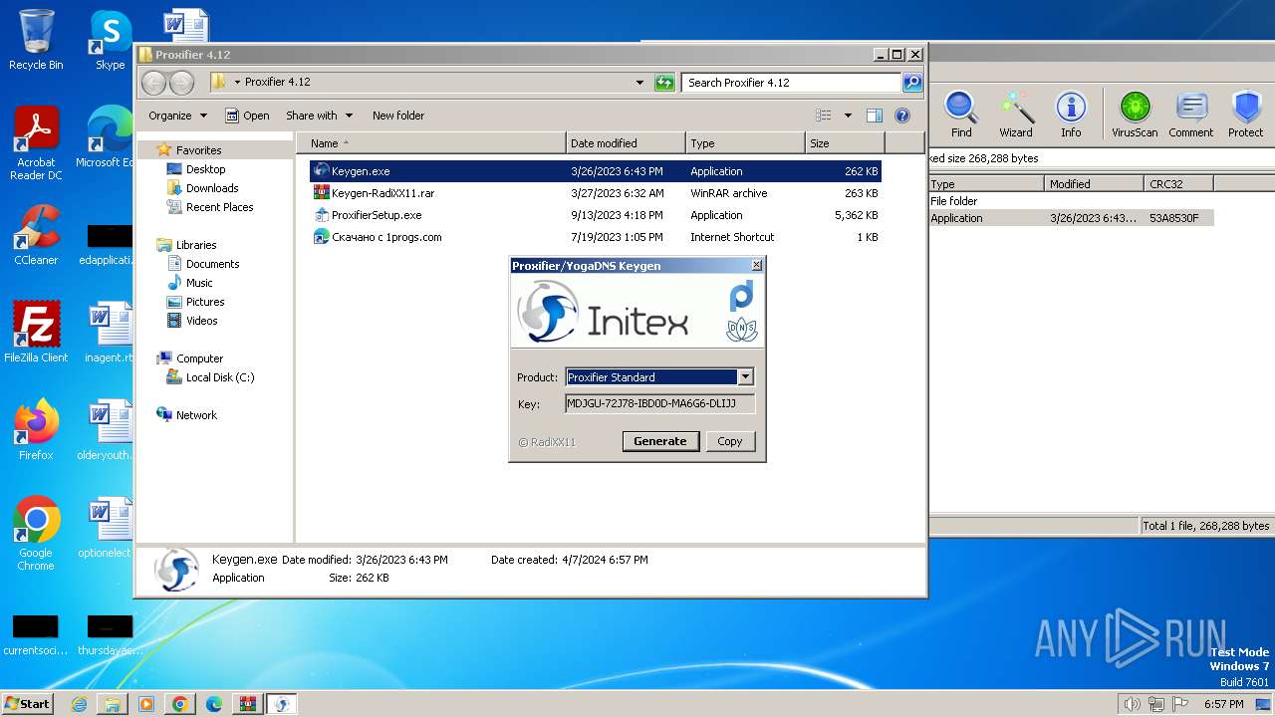Open Recent Places in navigation pane
1275x717 pixels.
click(219, 207)
